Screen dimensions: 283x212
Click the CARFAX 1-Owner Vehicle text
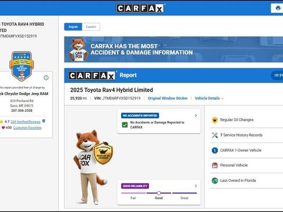(241, 150)
